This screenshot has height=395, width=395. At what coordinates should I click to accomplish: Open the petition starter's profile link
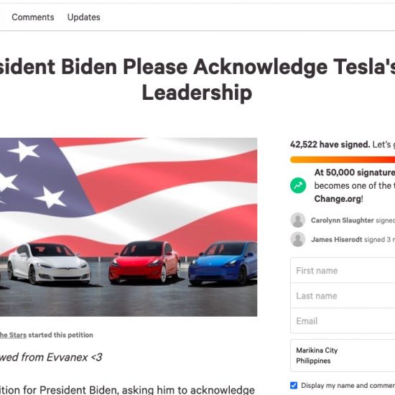tap(13, 335)
